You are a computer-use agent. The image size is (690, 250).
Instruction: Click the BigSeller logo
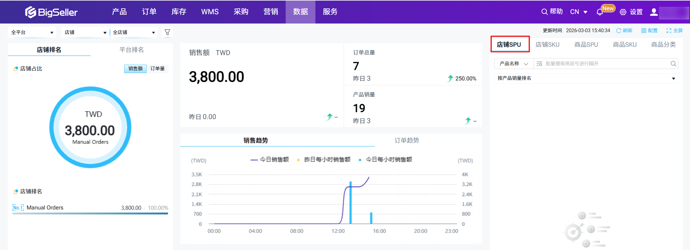[51, 12]
